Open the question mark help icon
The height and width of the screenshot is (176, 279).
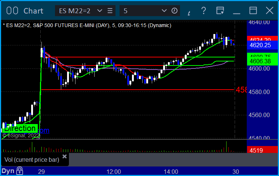tap(203, 11)
